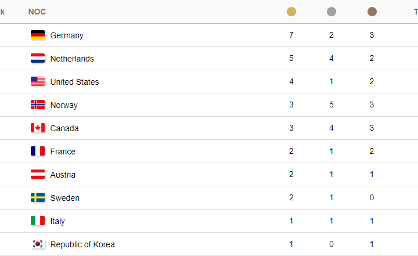Screen dimensions: 418x256
Task: Click the Republic of Korea flag
Action: (38, 244)
